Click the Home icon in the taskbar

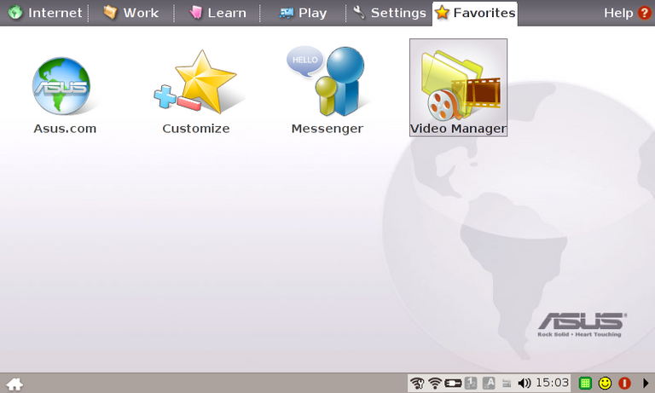pyautogui.click(x=14, y=384)
